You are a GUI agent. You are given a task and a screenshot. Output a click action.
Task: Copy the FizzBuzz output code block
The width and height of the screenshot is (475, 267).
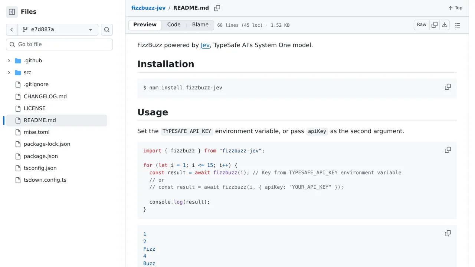448,233
